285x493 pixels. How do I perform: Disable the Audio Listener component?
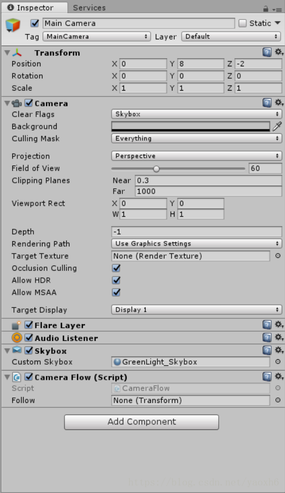click(x=29, y=338)
